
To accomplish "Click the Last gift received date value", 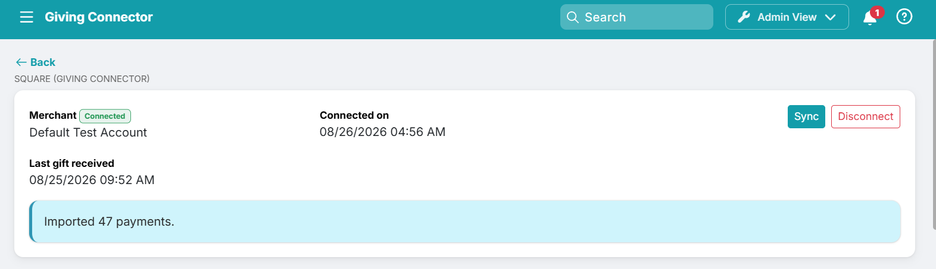I will click(x=92, y=180).
